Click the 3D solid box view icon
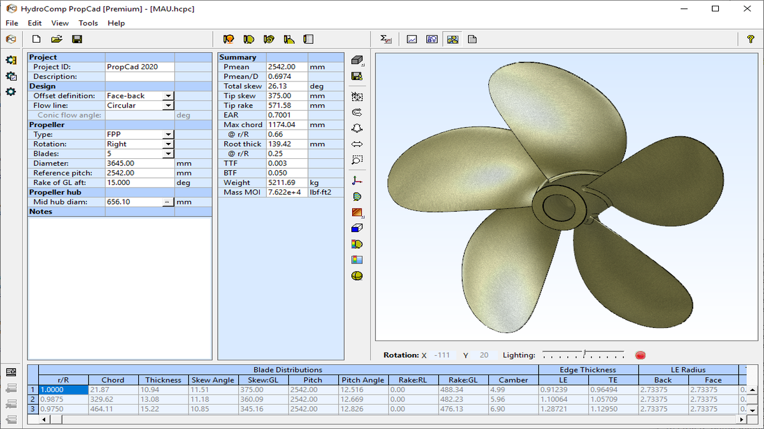 (357, 60)
